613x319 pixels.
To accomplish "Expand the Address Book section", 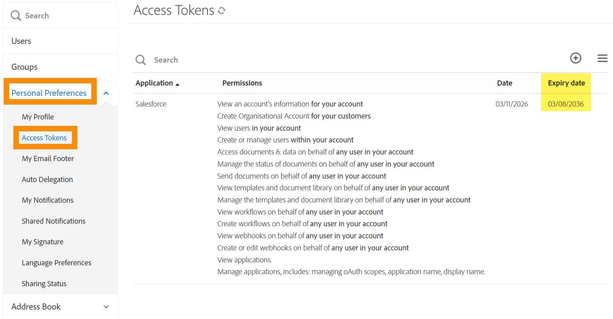I will [x=106, y=306].
